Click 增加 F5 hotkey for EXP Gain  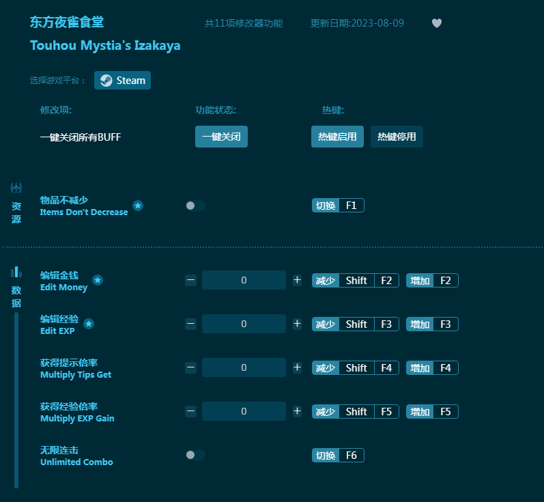pos(432,411)
